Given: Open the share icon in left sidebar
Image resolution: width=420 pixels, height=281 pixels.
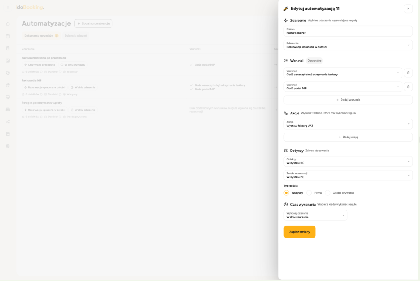Looking at the screenshot, I should tap(8, 121).
